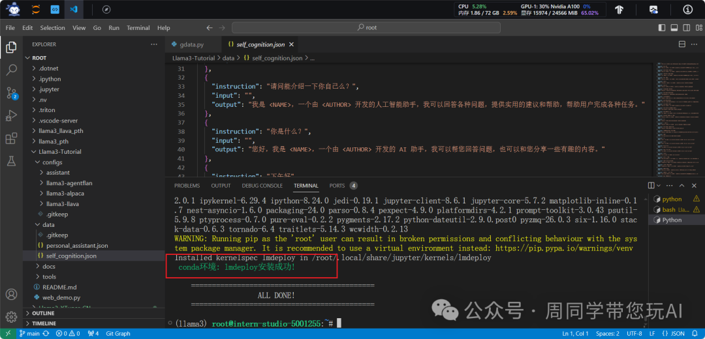Change indentation via Spaces: 2
Viewport: 705px width, 339px height.
pyautogui.click(x=608, y=334)
